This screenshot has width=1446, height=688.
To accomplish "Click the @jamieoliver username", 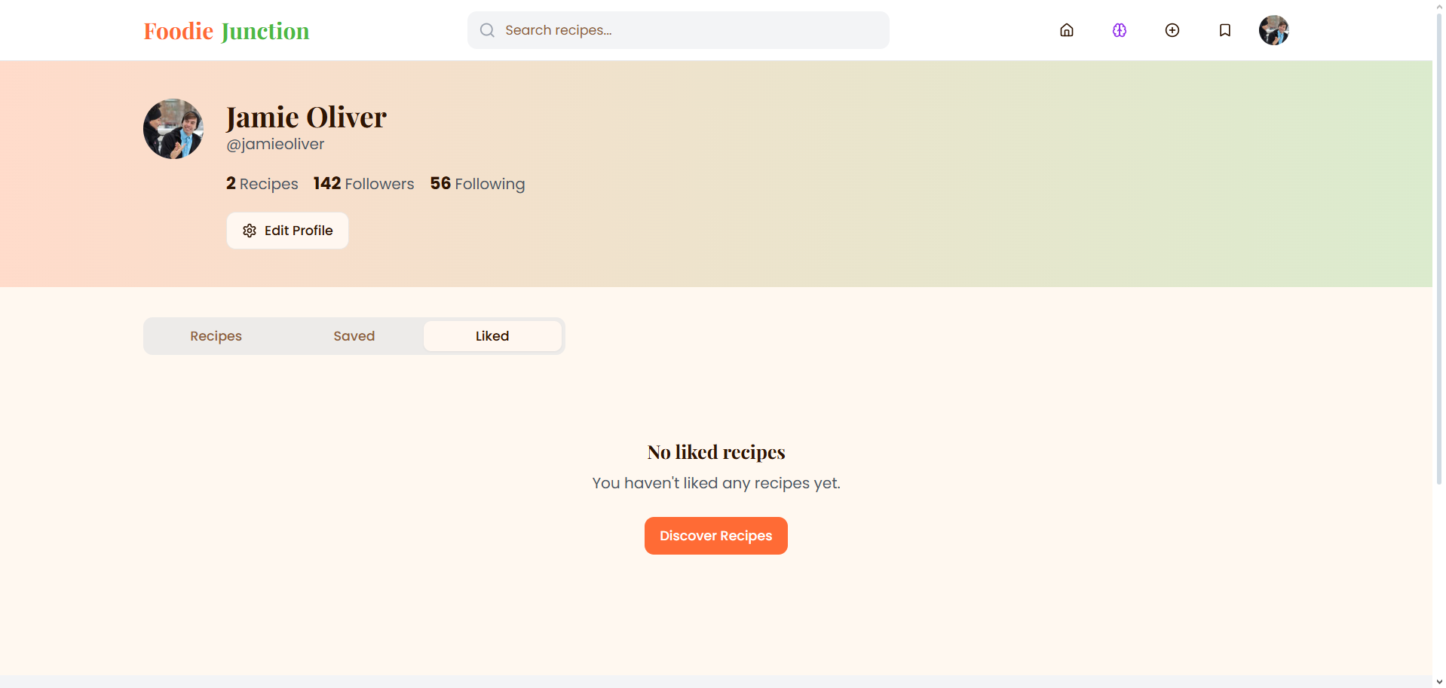I will click(x=274, y=144).
